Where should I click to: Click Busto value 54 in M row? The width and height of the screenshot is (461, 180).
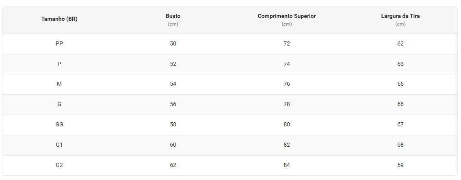tap(173, 84)
